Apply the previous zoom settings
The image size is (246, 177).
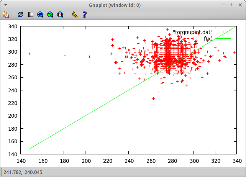40,15
